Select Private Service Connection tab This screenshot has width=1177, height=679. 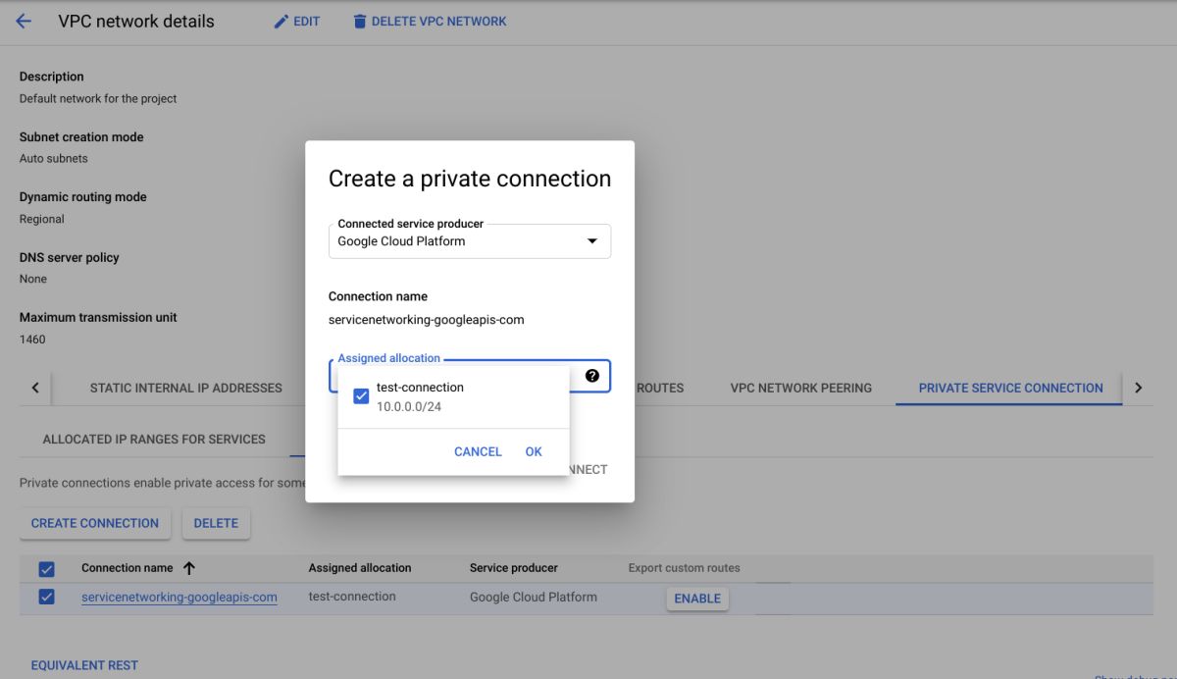(x=1010, y=388)
